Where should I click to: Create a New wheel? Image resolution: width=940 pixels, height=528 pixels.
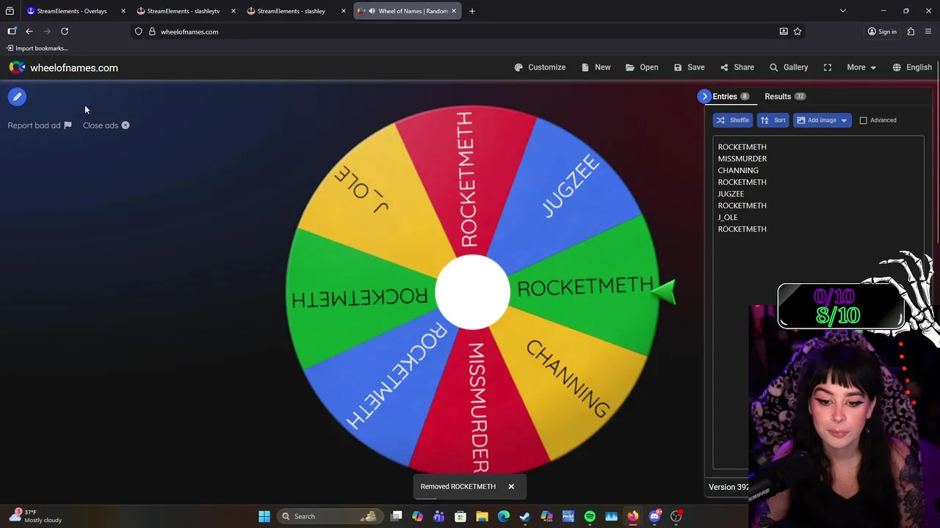[x=596, y=67]
